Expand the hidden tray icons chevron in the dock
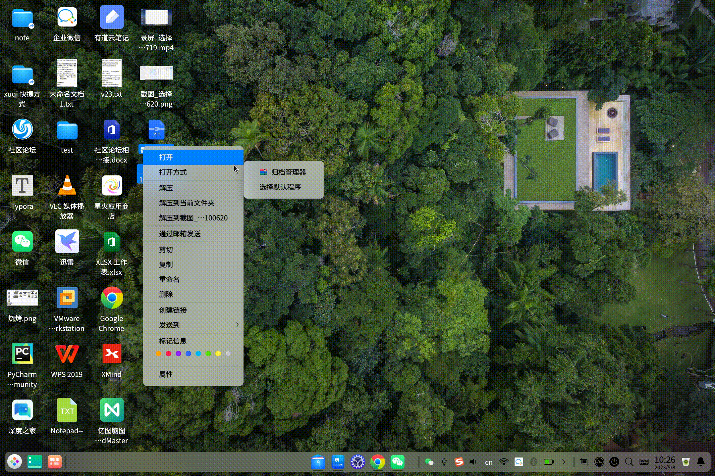 [x=564, y=462]
